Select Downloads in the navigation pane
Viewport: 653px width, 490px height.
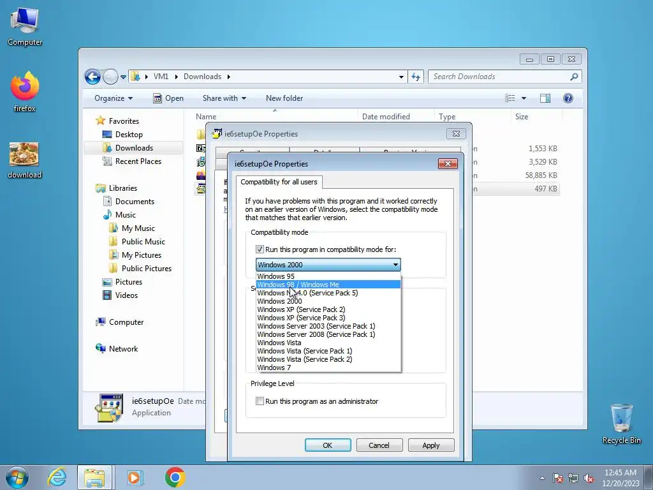[134, 148]
